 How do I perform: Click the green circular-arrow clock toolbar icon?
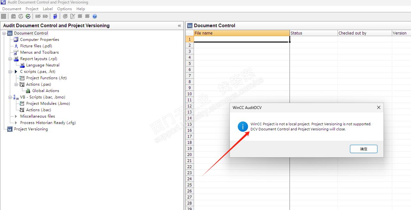pyautogui.click(x=28, y=16)
